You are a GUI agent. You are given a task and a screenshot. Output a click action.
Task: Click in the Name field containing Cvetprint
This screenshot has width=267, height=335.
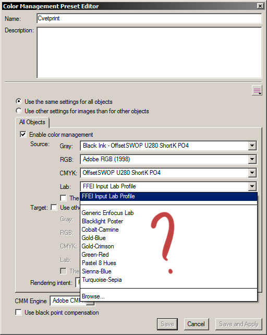[x=149, y=18]
